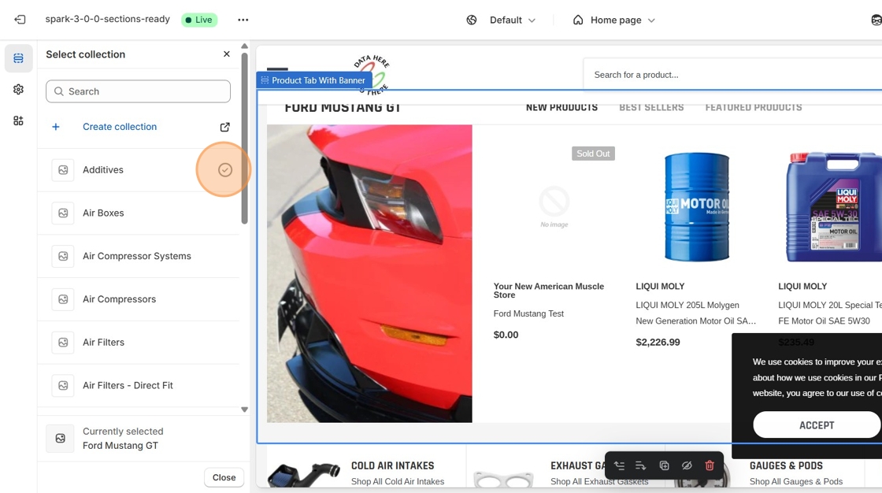Click the COLD AIR INTAKES heading
Viewport: 882px width, 493px height.
(393, 465)
